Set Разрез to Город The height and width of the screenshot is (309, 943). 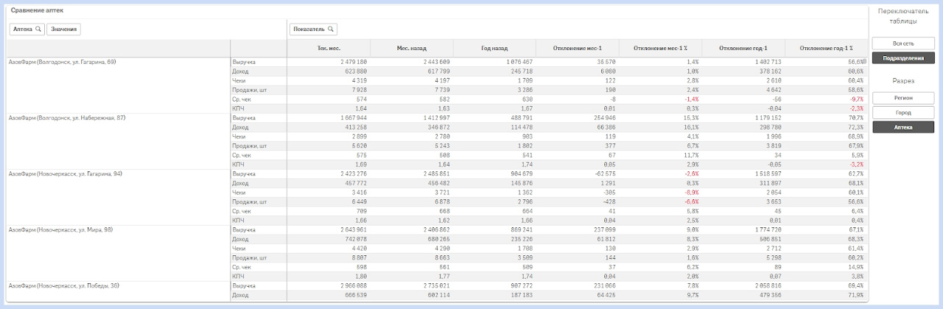pyautogui.click(x=902, y=113)
